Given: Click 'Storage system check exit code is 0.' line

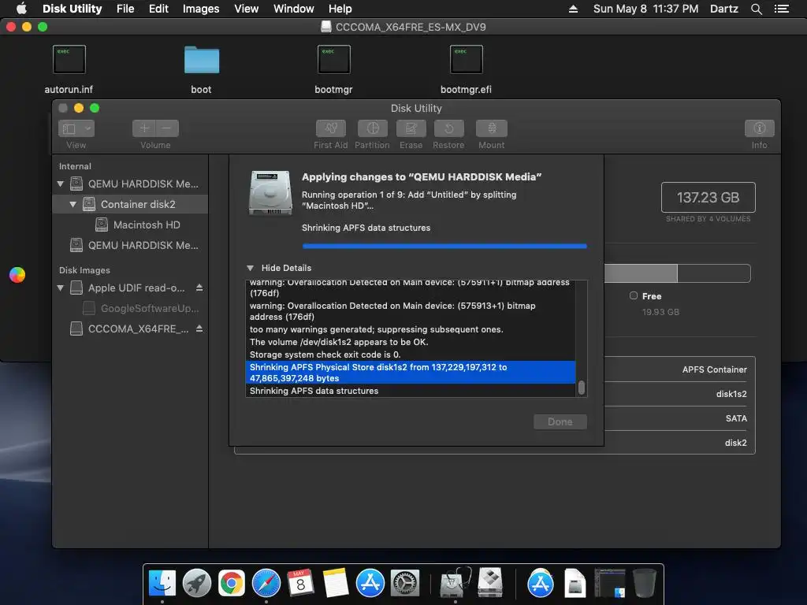Looking at the screenshot, I should (x=325, y=354).
